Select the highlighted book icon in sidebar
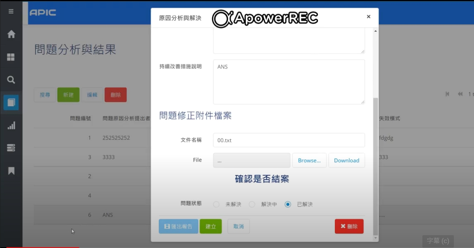This screenshot has height=248, width=474. tap(11, 102)
